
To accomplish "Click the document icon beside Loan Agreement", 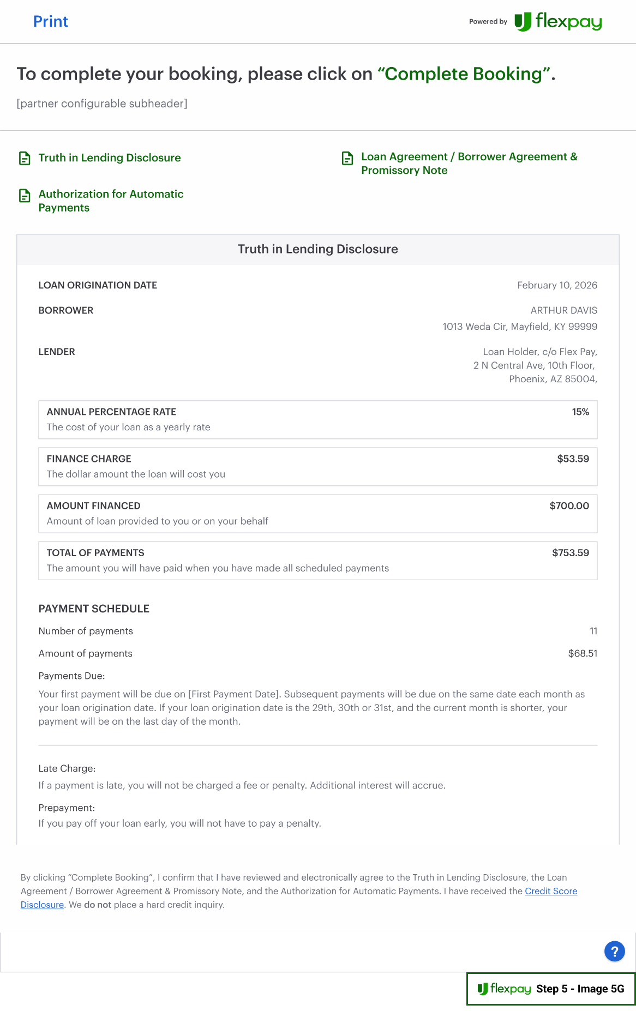I will (x=347, y=158).
